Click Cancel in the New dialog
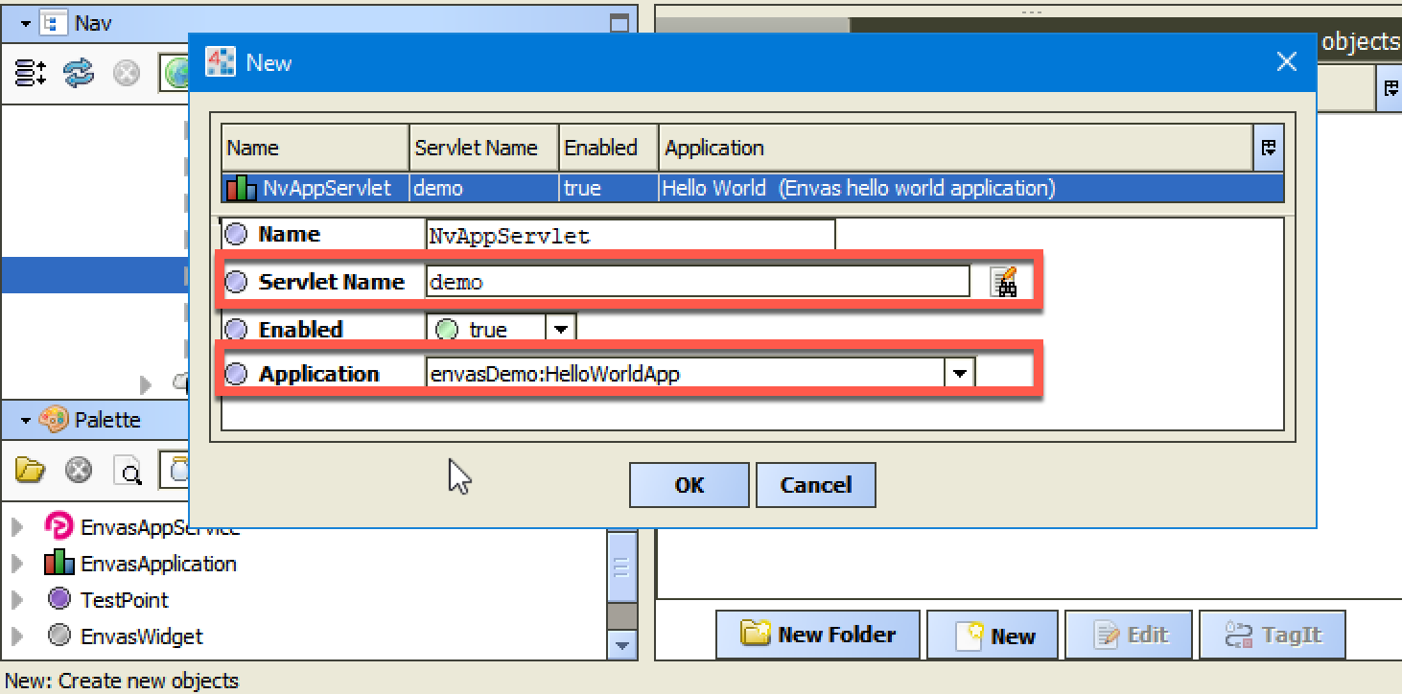The width and height of the screenshot is (1402, 694). click(x=815, y=485)
